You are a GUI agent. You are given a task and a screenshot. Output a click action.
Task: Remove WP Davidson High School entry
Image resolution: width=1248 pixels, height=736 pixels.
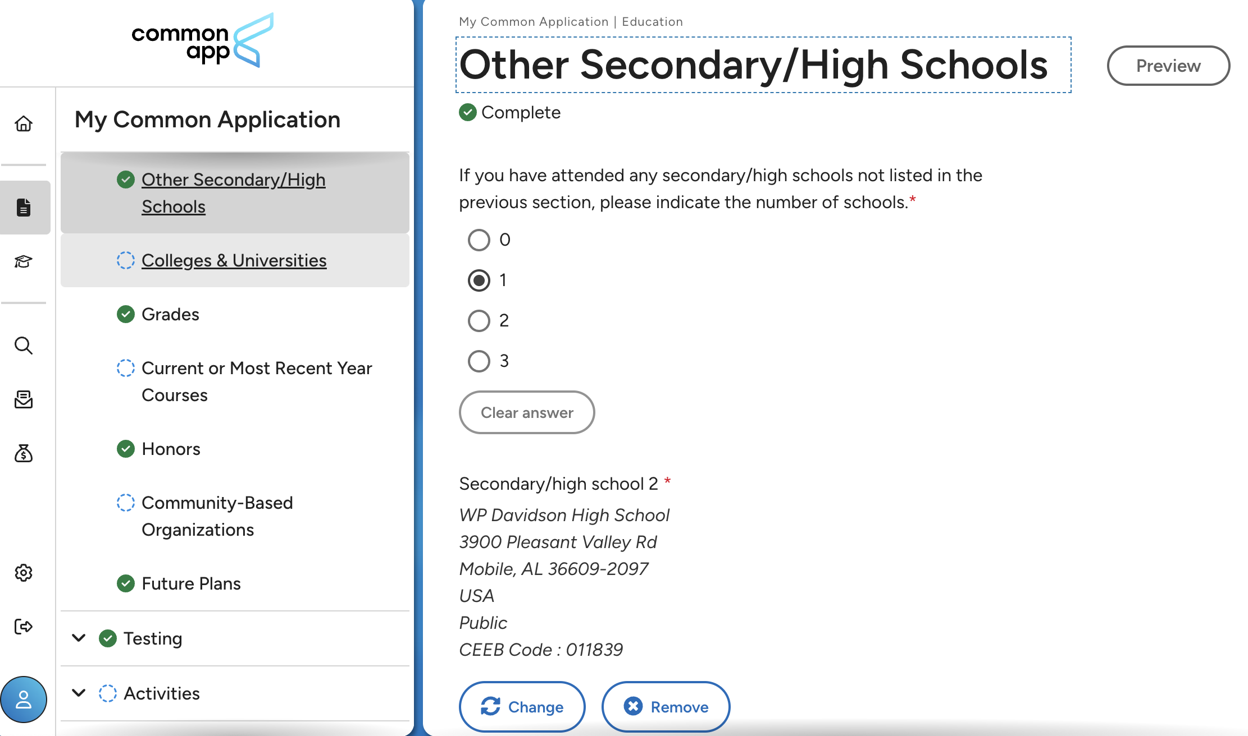(666, 707)
